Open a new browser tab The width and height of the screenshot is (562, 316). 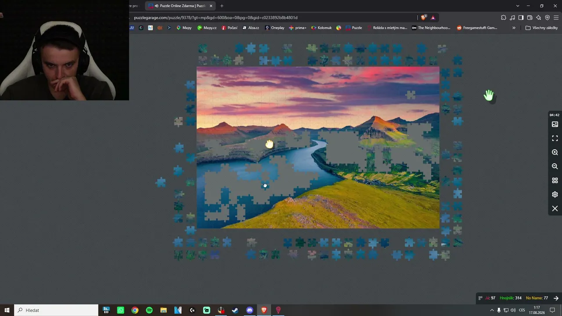[222, 6]
